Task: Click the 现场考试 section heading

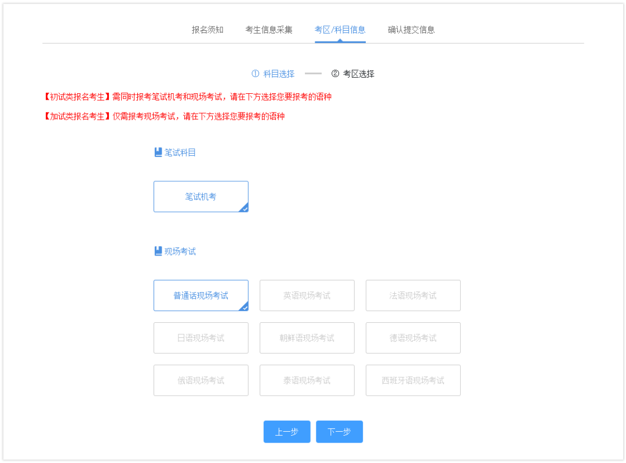Action: tap(180, 251)
